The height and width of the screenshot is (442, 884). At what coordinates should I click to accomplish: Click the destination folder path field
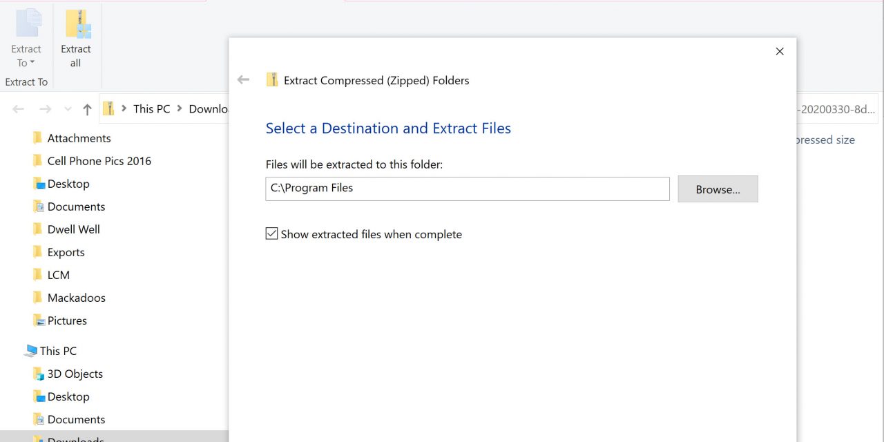(467, 189)
